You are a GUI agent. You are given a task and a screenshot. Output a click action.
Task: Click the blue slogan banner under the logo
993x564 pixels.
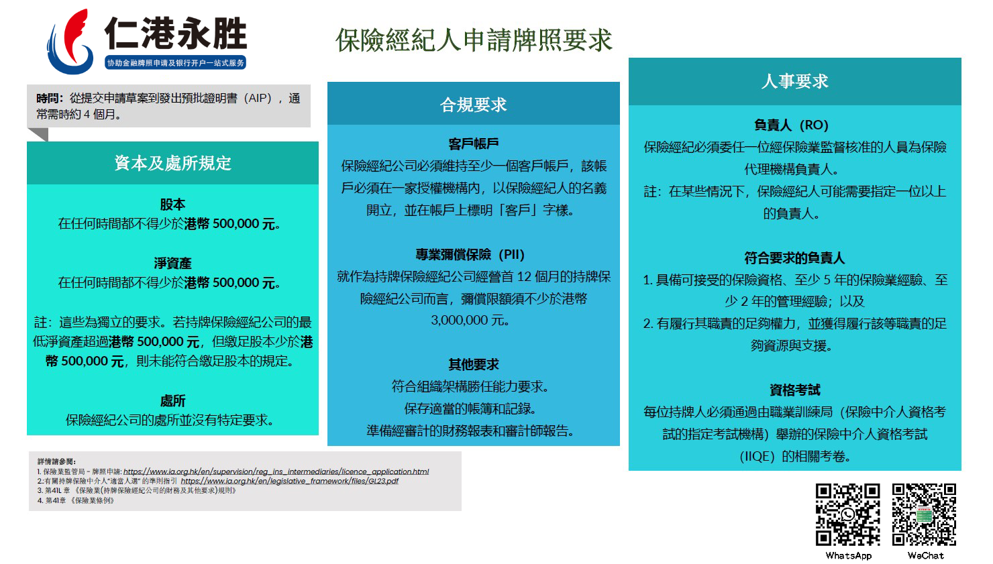point(175,63)
